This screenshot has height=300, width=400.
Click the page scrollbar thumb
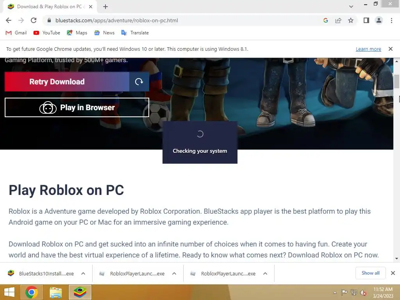[x=397, y=81]
